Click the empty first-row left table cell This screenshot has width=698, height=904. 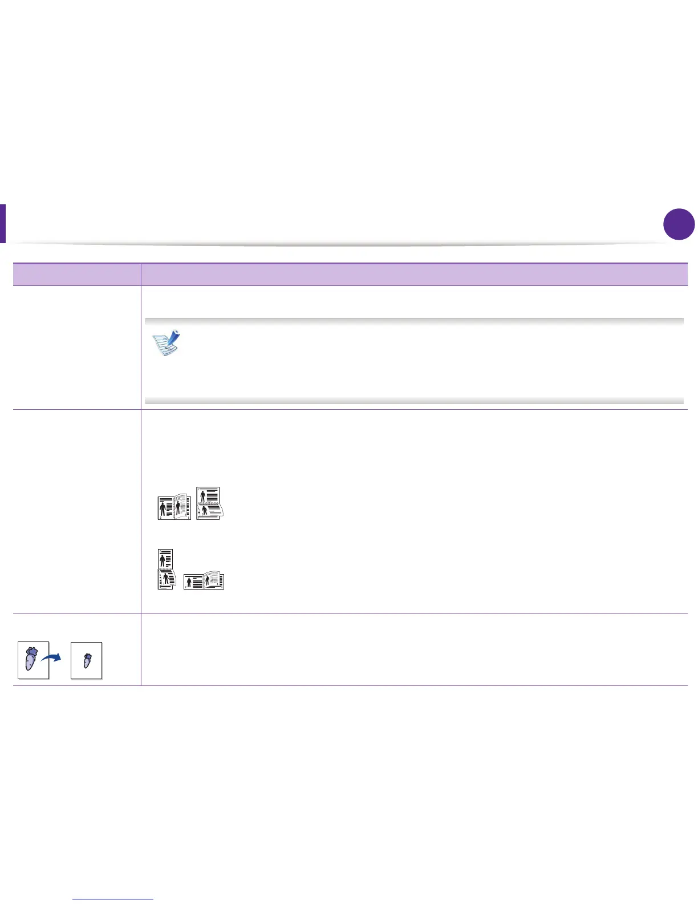pos(76,347)
